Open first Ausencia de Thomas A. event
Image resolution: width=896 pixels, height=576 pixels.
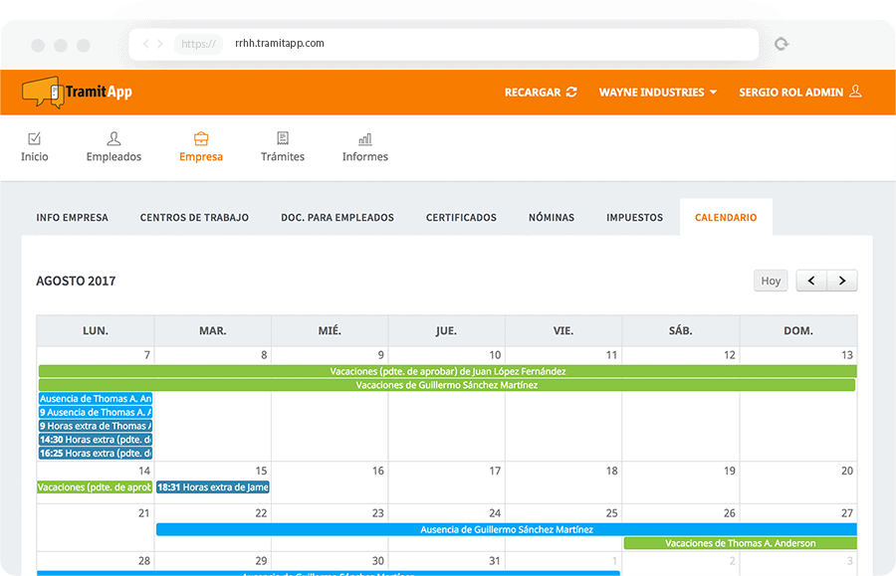96,399
